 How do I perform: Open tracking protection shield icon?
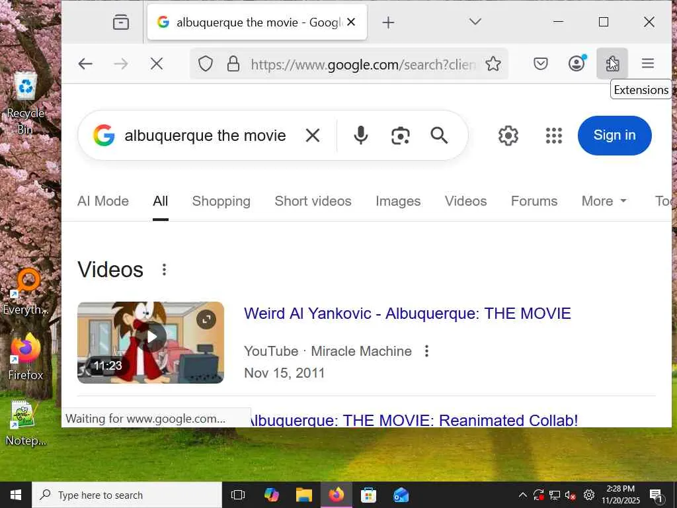pos(206,64)
